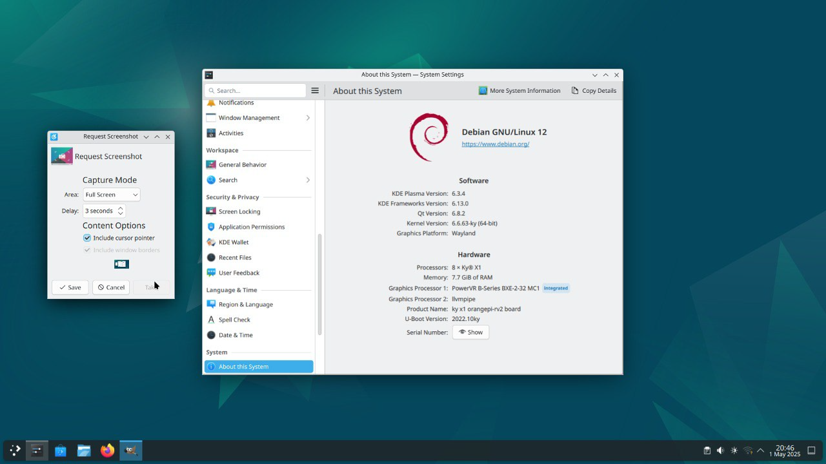Click the Search globe icon in sidebar
The width and height of the screenshot is (826, 464).
pos(211,180)
